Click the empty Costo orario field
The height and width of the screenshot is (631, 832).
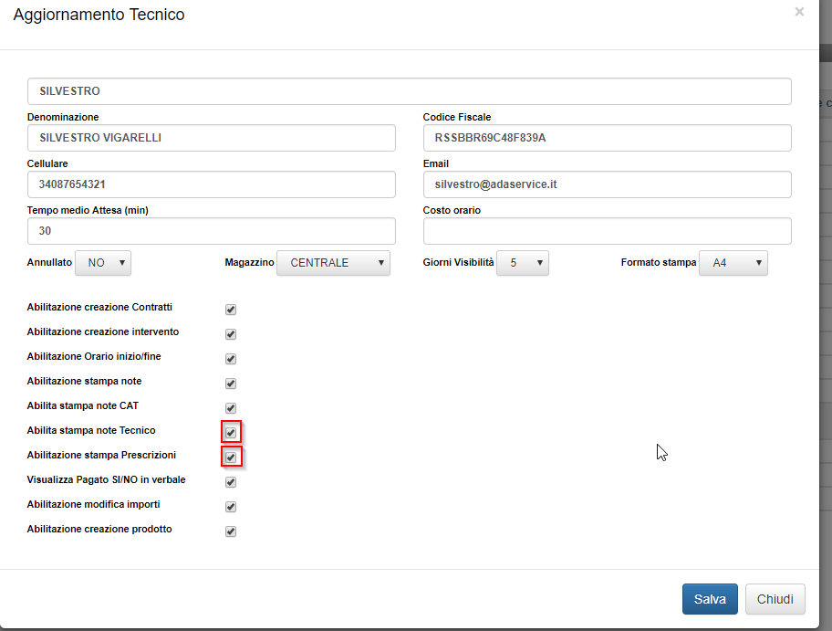(607, 231)
